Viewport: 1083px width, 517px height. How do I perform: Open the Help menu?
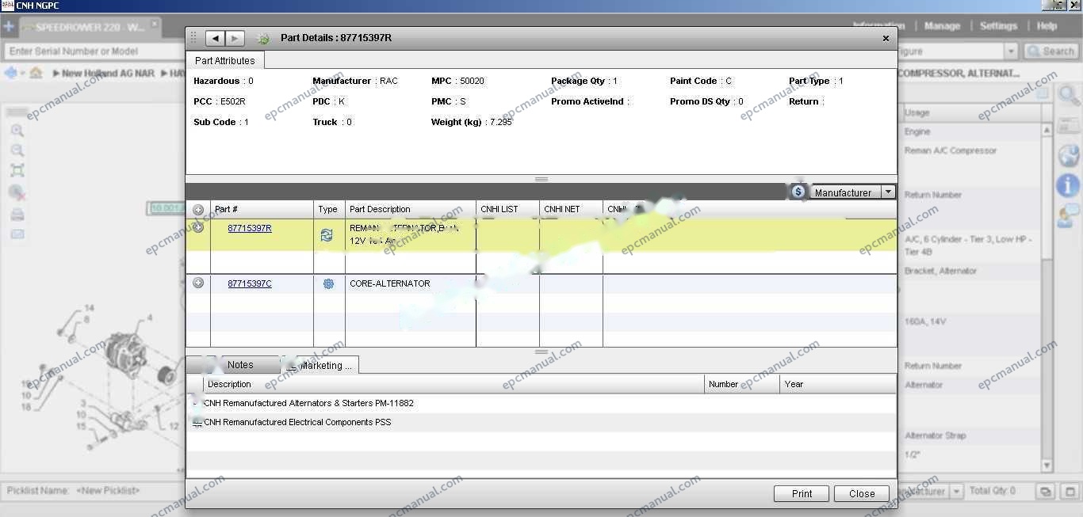click(1047, 26)
